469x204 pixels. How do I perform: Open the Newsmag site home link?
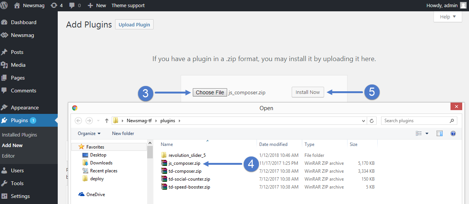[x=28, y=5]
